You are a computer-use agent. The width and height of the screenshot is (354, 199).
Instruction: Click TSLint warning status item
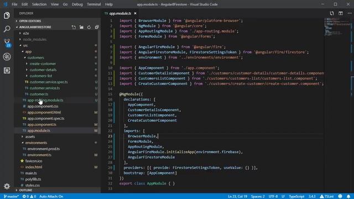(326, 196)
